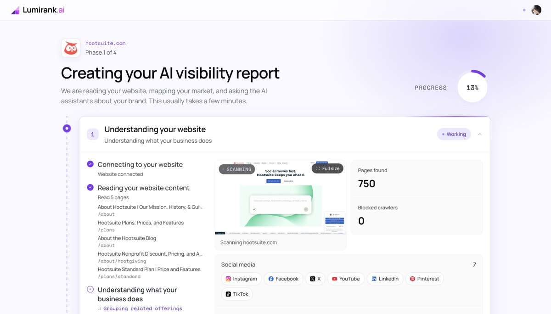Screen dimensions: 551x314
Task: Click the Understanding your website heading
Action: point(155,129)
